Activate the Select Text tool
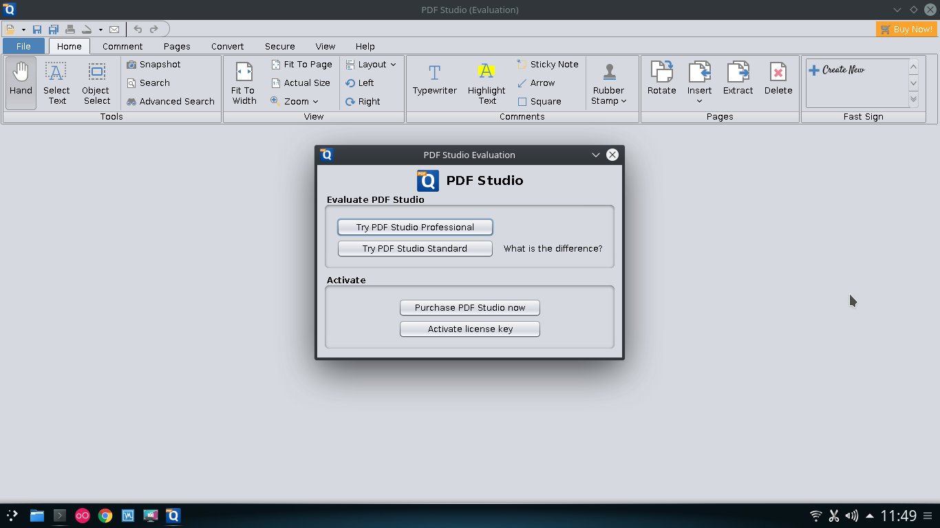Screen dimensions: 940x528 tap(56, 83)
